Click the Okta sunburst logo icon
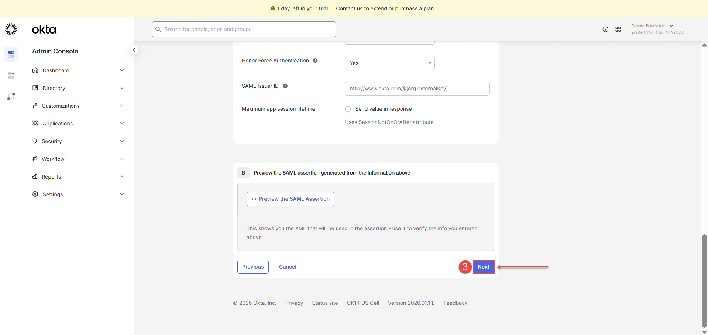 11,29
